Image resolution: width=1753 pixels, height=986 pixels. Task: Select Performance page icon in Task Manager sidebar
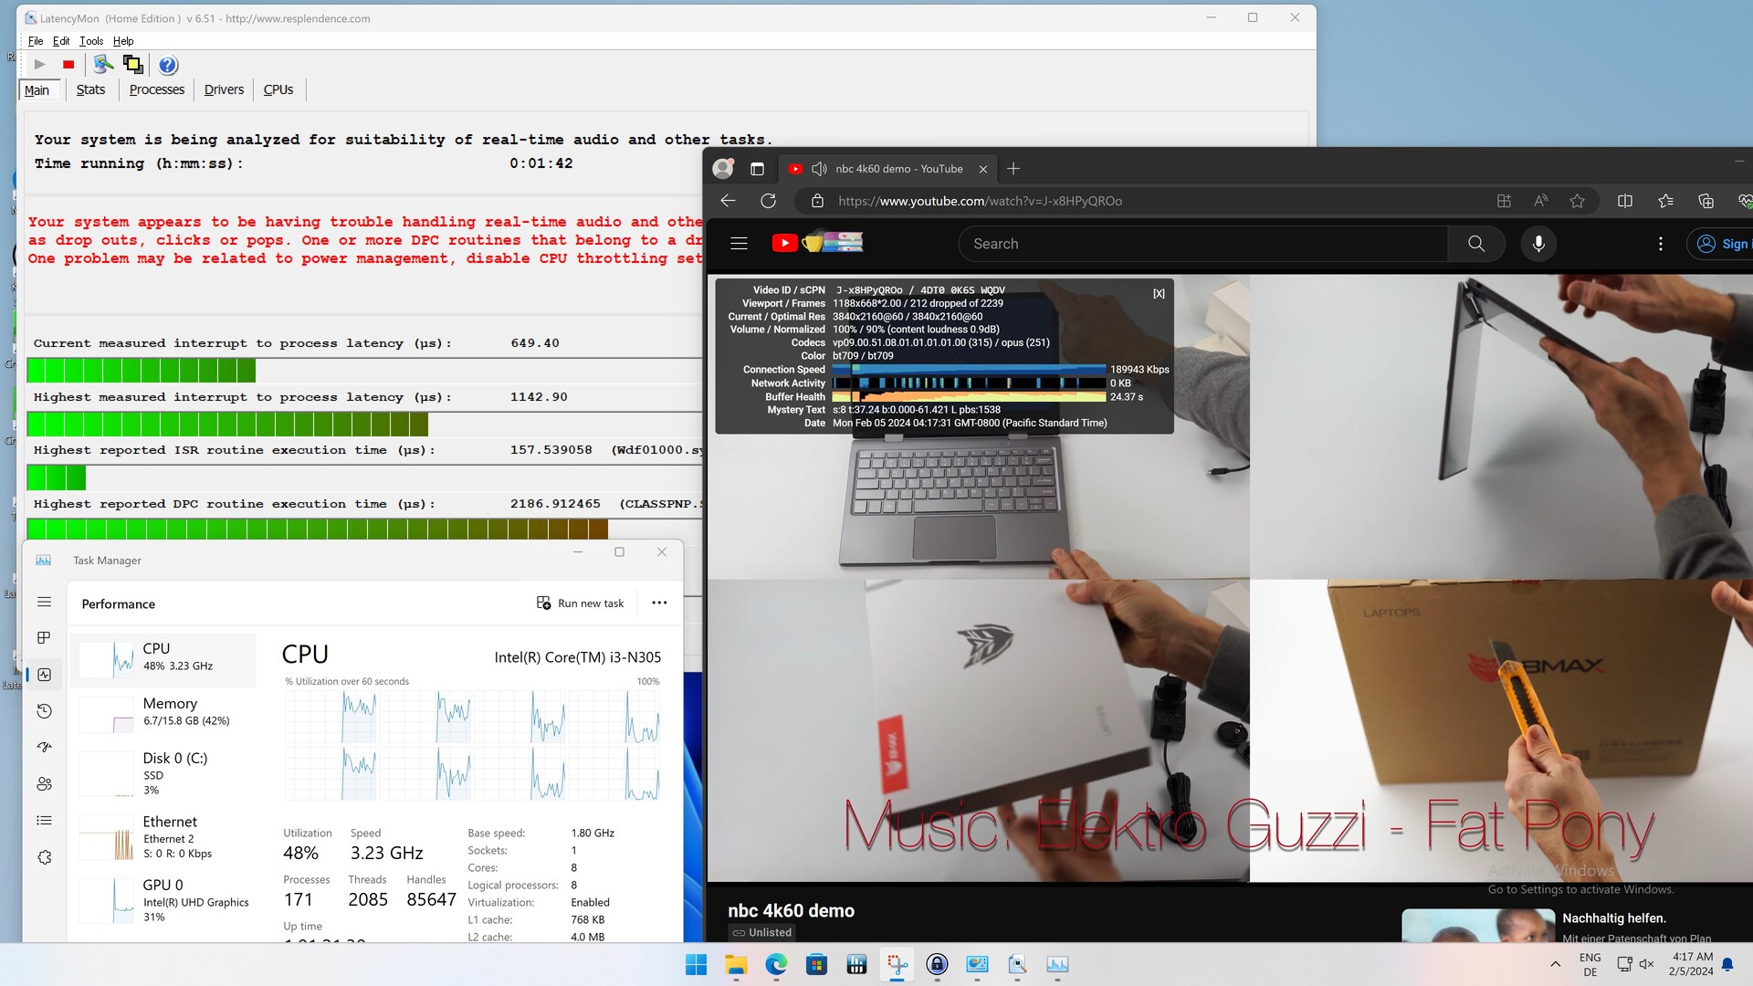coord(44,675)
